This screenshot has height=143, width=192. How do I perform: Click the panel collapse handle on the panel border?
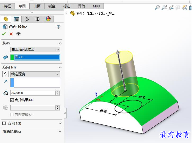(65, 113)
